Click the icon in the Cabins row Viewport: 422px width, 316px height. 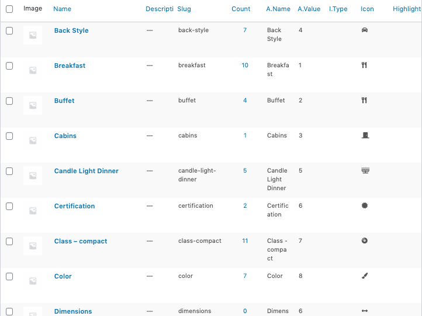tap(365, 135)
